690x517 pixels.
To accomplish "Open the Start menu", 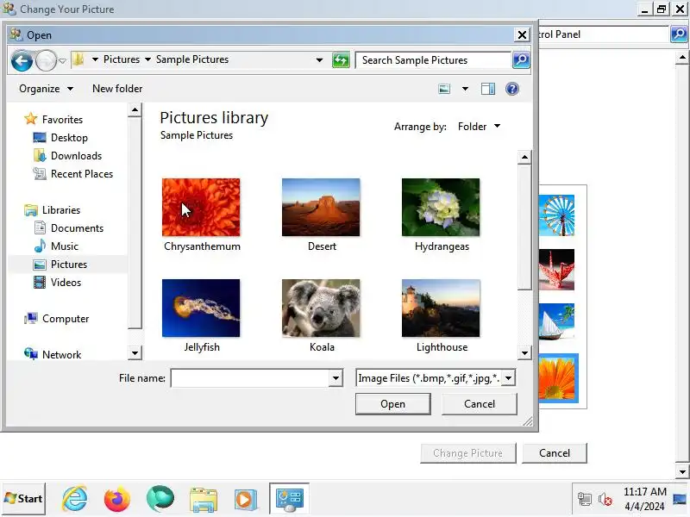I will tap(24, 499).
